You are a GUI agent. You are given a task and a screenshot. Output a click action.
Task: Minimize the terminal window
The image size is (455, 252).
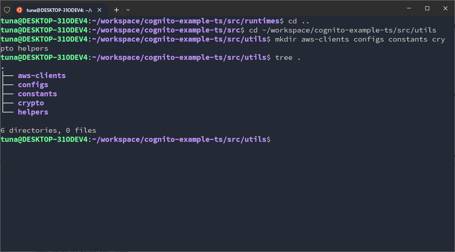[x=409, y=8]
